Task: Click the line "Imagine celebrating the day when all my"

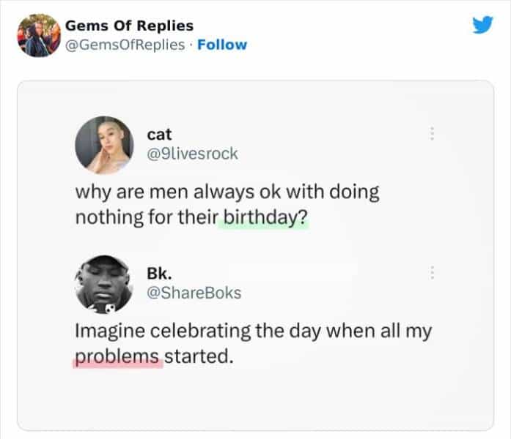Action: [x=254, y=331]
